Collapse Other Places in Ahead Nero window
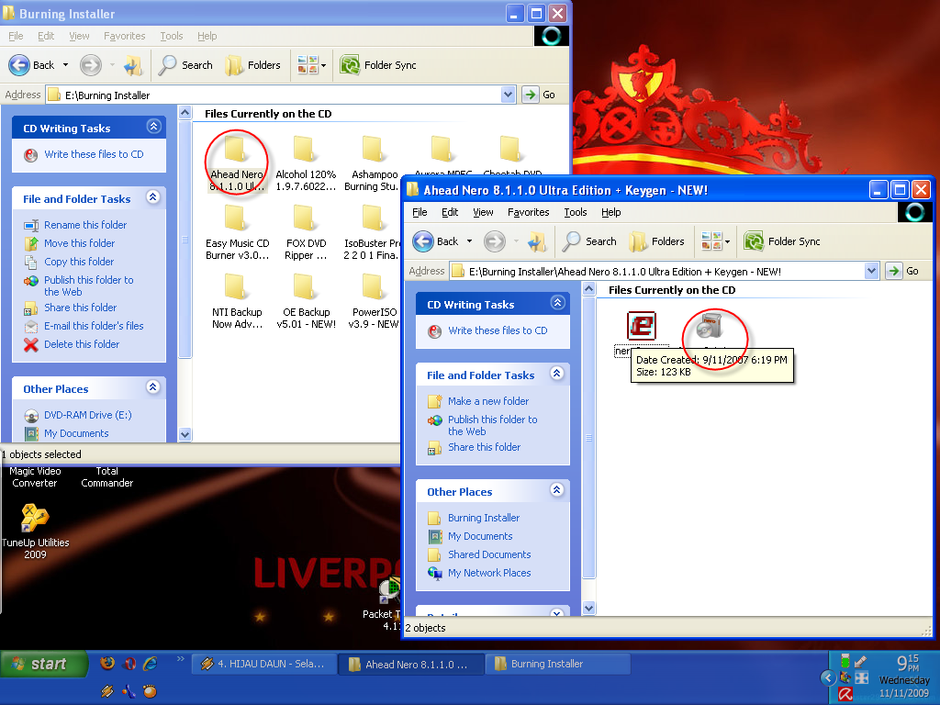This screenshot has height=705, width=940. (x=557, y=490)
